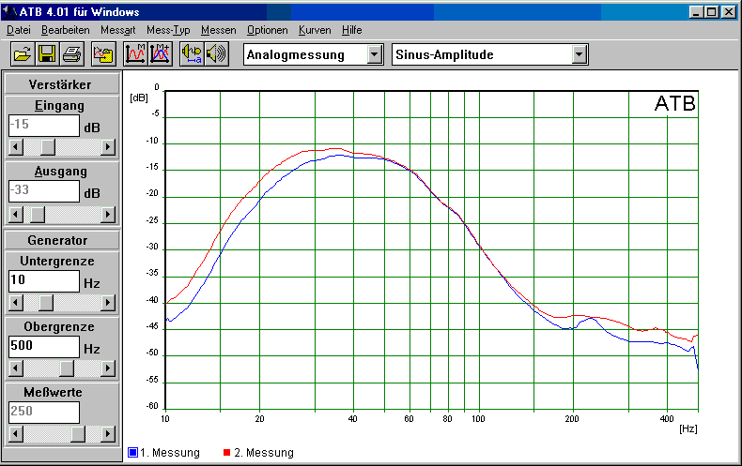Screen dimensions: 742x466
Task: Expand the Sinus-Amplitude dropdown
Action: click(x=580, y=54)
